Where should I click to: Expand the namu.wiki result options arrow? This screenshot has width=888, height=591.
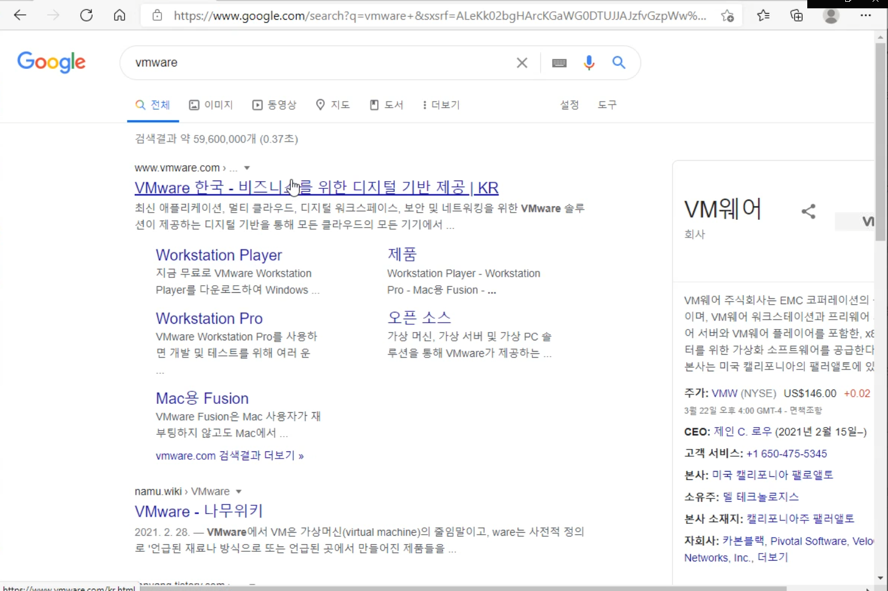coord(239,492)
